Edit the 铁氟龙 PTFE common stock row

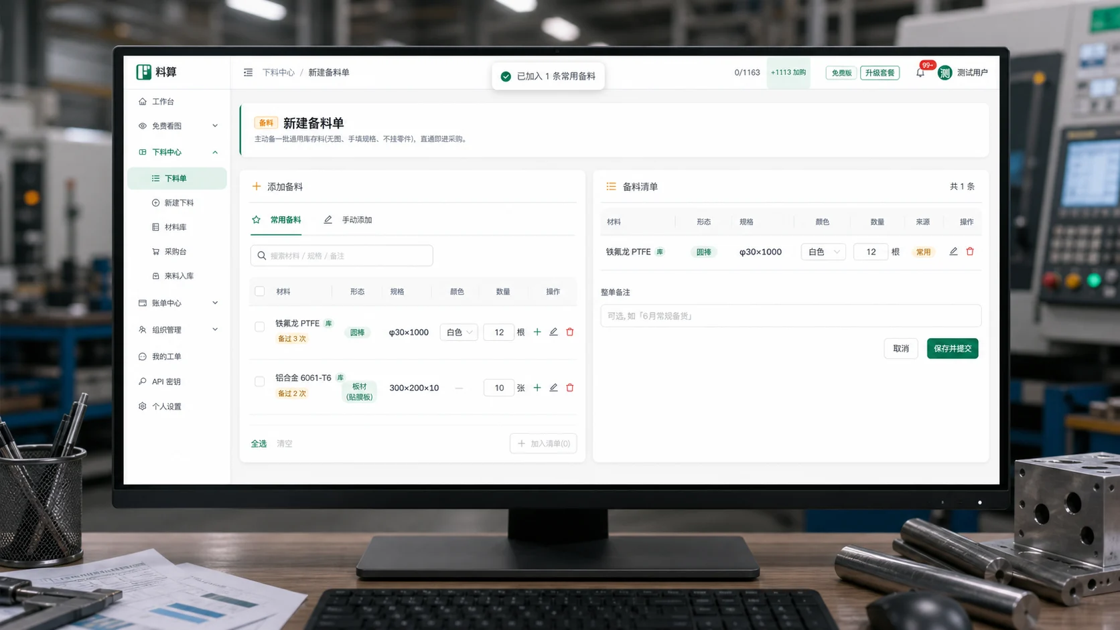pos(554,332)
